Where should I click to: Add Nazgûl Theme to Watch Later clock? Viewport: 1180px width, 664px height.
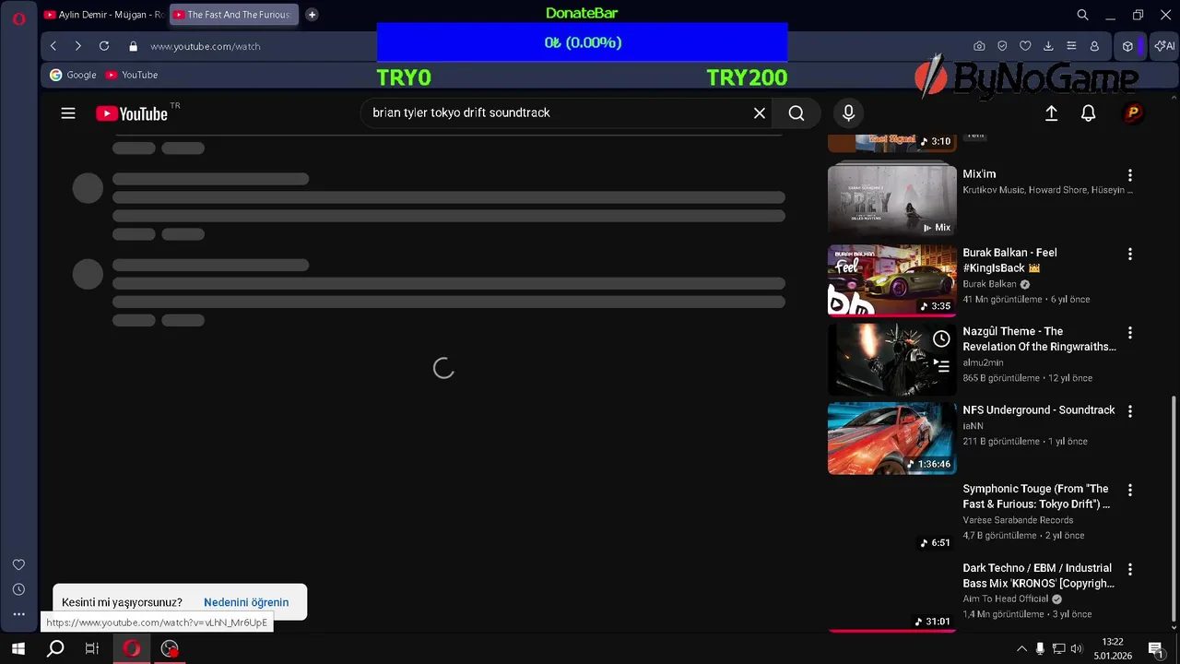941,338
